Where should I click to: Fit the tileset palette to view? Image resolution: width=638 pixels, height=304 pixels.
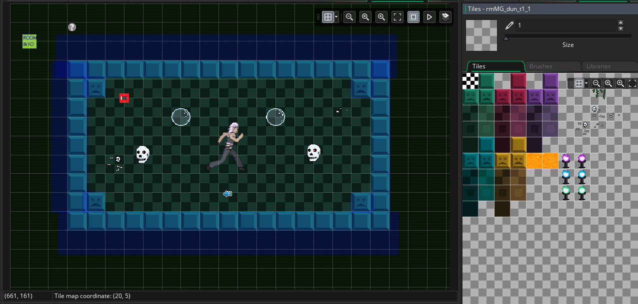[632, 83]
